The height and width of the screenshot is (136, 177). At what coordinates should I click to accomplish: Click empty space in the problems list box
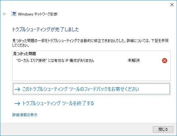coord(91,72)
